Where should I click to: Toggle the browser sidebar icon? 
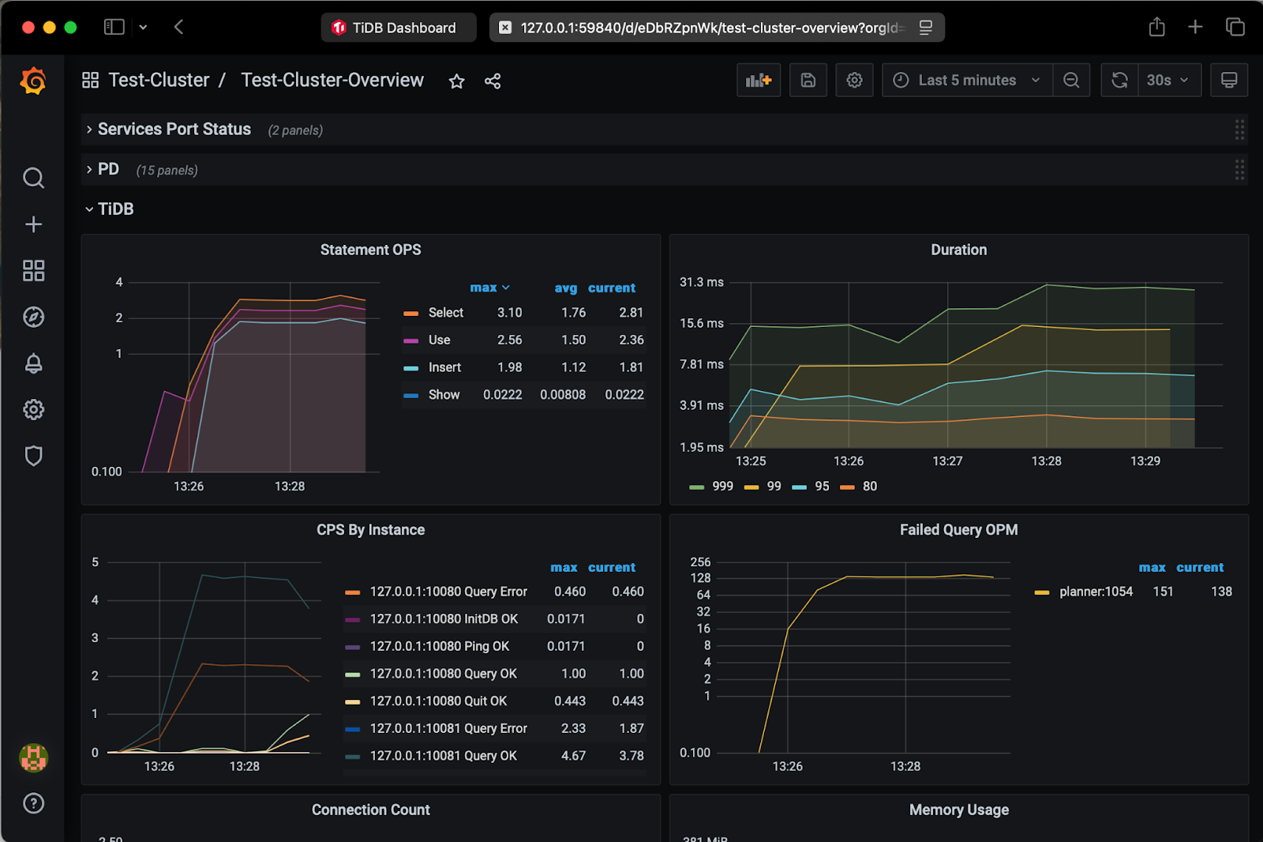click(114, 27)
